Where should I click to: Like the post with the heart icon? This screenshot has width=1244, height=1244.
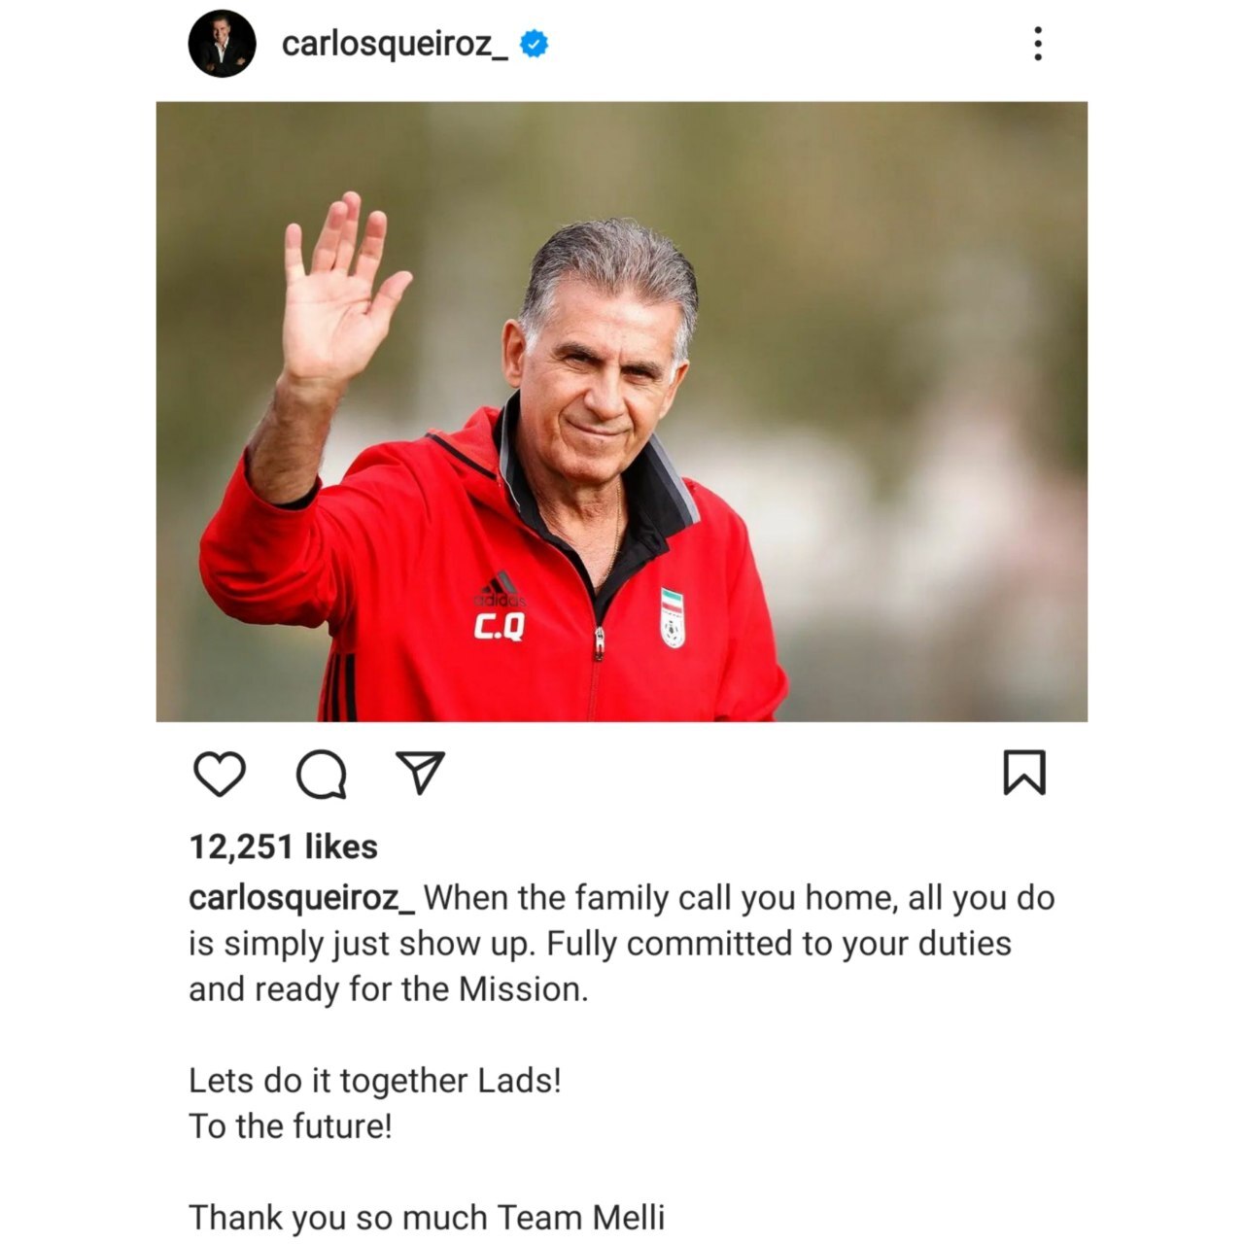pyautogui.click(x=220, y=774)
